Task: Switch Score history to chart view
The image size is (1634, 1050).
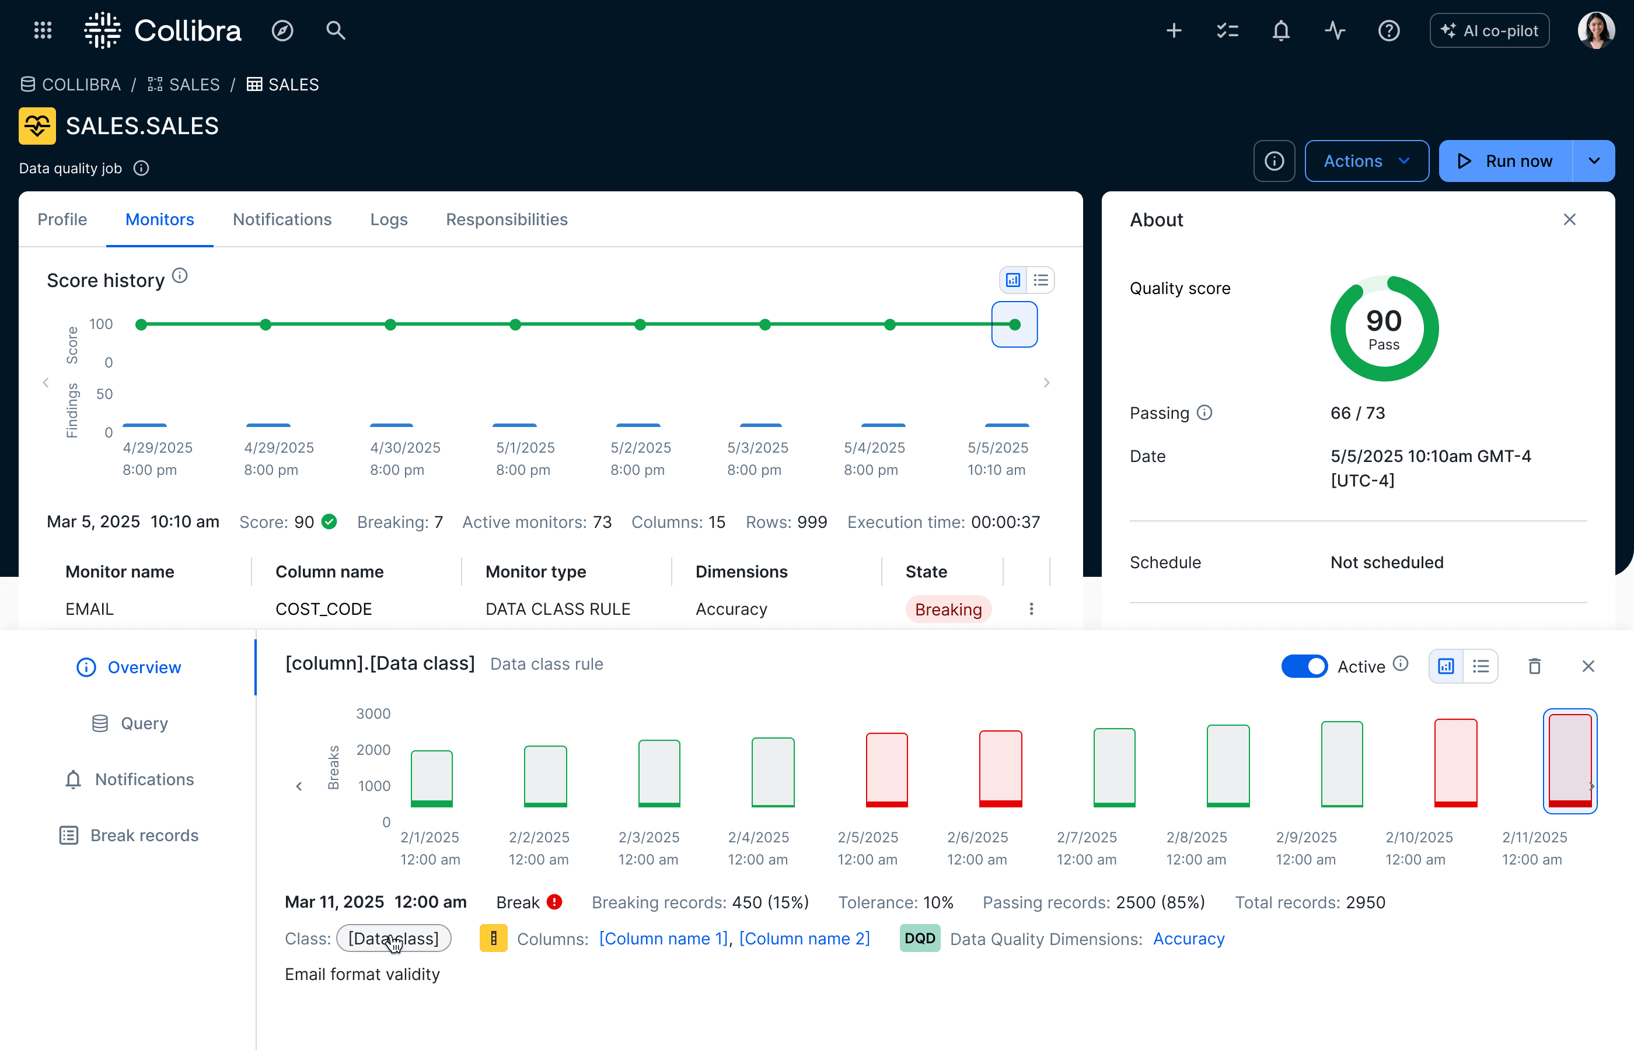Action: [x=1014, y=280]
